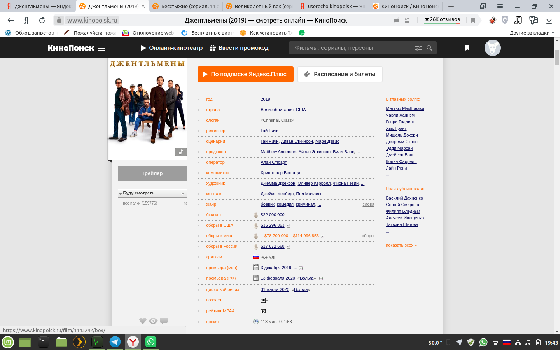
Task: Click the shield protection icon in toolbar
Action: point(505,20)
